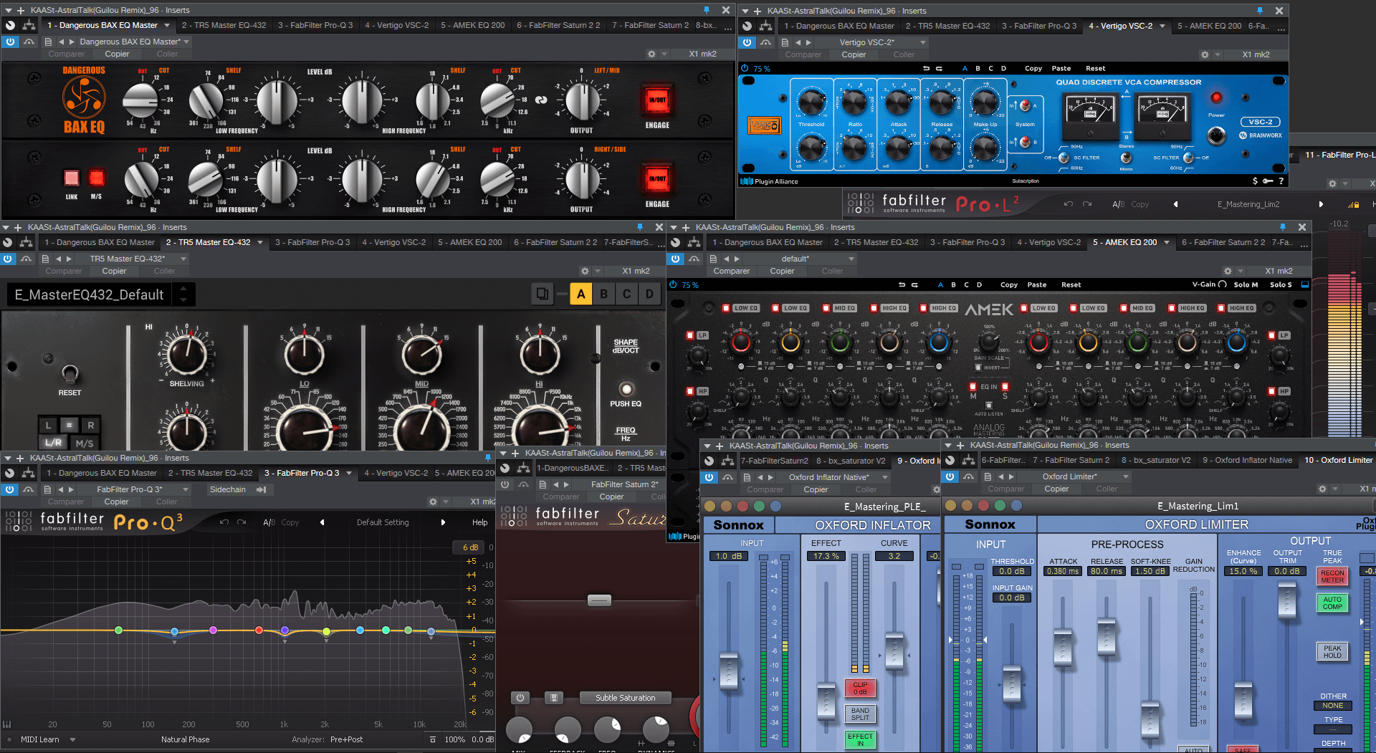The width and height of the screenshot is (1376, 753).
Task: Toggle LINK button on BAX EQ
Action: coord(72,178)
